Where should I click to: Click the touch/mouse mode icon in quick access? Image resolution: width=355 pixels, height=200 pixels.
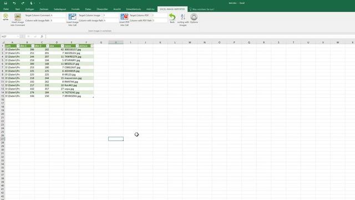pyautogui.click(x=31, y=3)
